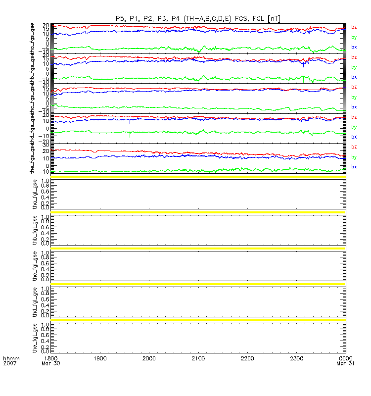Click the "2007" year label
The width and height of the screenshot is (371, 396).
click(x=9, y=364)
